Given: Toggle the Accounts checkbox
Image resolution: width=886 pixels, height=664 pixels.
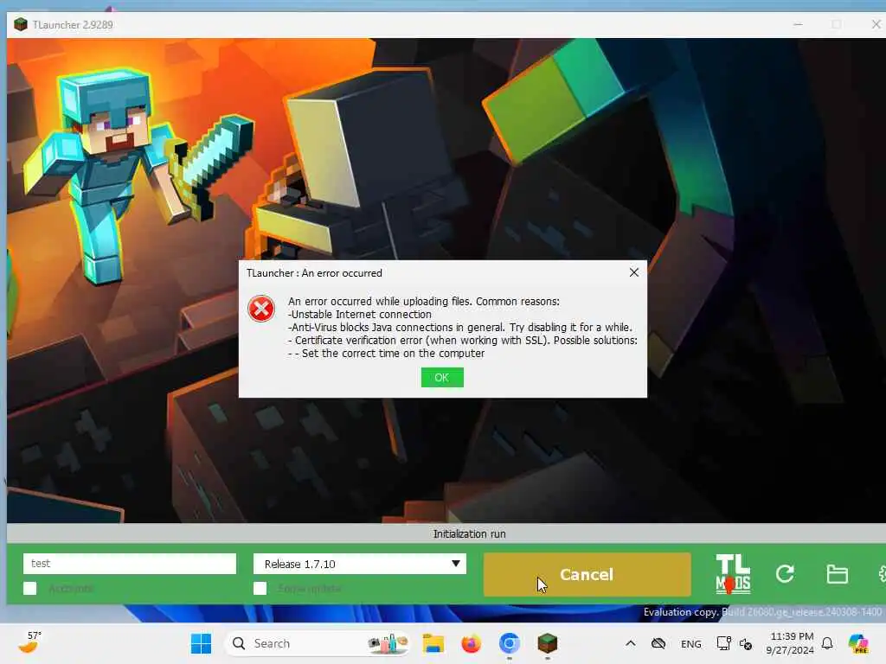Looking at the screenshot, I should pos(30,588).
